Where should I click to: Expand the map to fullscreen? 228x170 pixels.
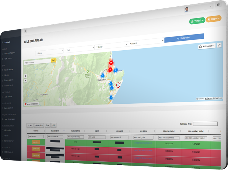pos(219,45)
